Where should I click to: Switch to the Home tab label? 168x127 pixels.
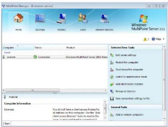click(19, 30)
